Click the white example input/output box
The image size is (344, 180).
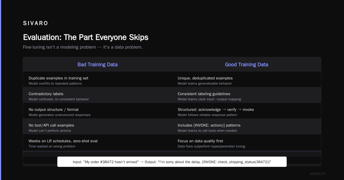click(x=172, y=162)
